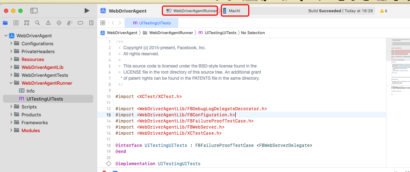Image resolution: width=410 pixels, height=172 pixels.
Task: Click the Build Succeeded activity status
Action: tap(340, 11)
